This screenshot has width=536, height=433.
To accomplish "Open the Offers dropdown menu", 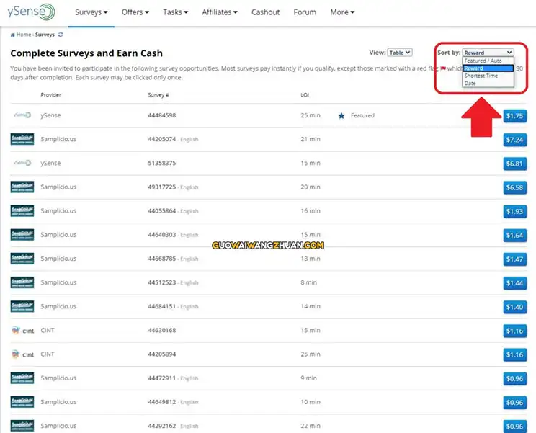I will [135, 12].
